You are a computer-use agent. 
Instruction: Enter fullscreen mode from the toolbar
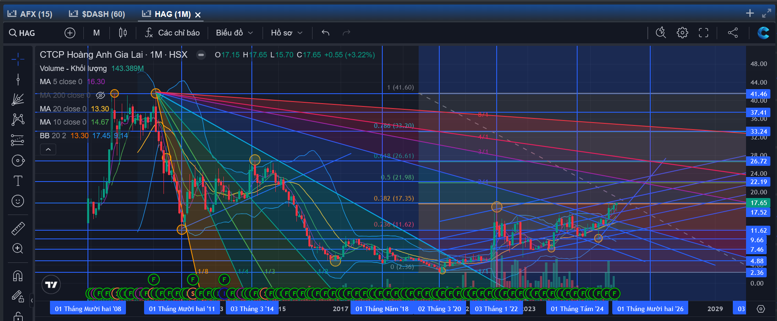tap(704, 33)
